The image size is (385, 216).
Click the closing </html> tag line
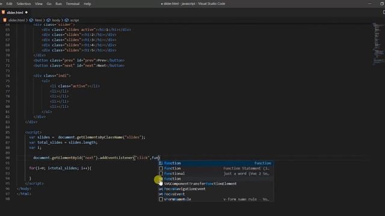point(24,194)
